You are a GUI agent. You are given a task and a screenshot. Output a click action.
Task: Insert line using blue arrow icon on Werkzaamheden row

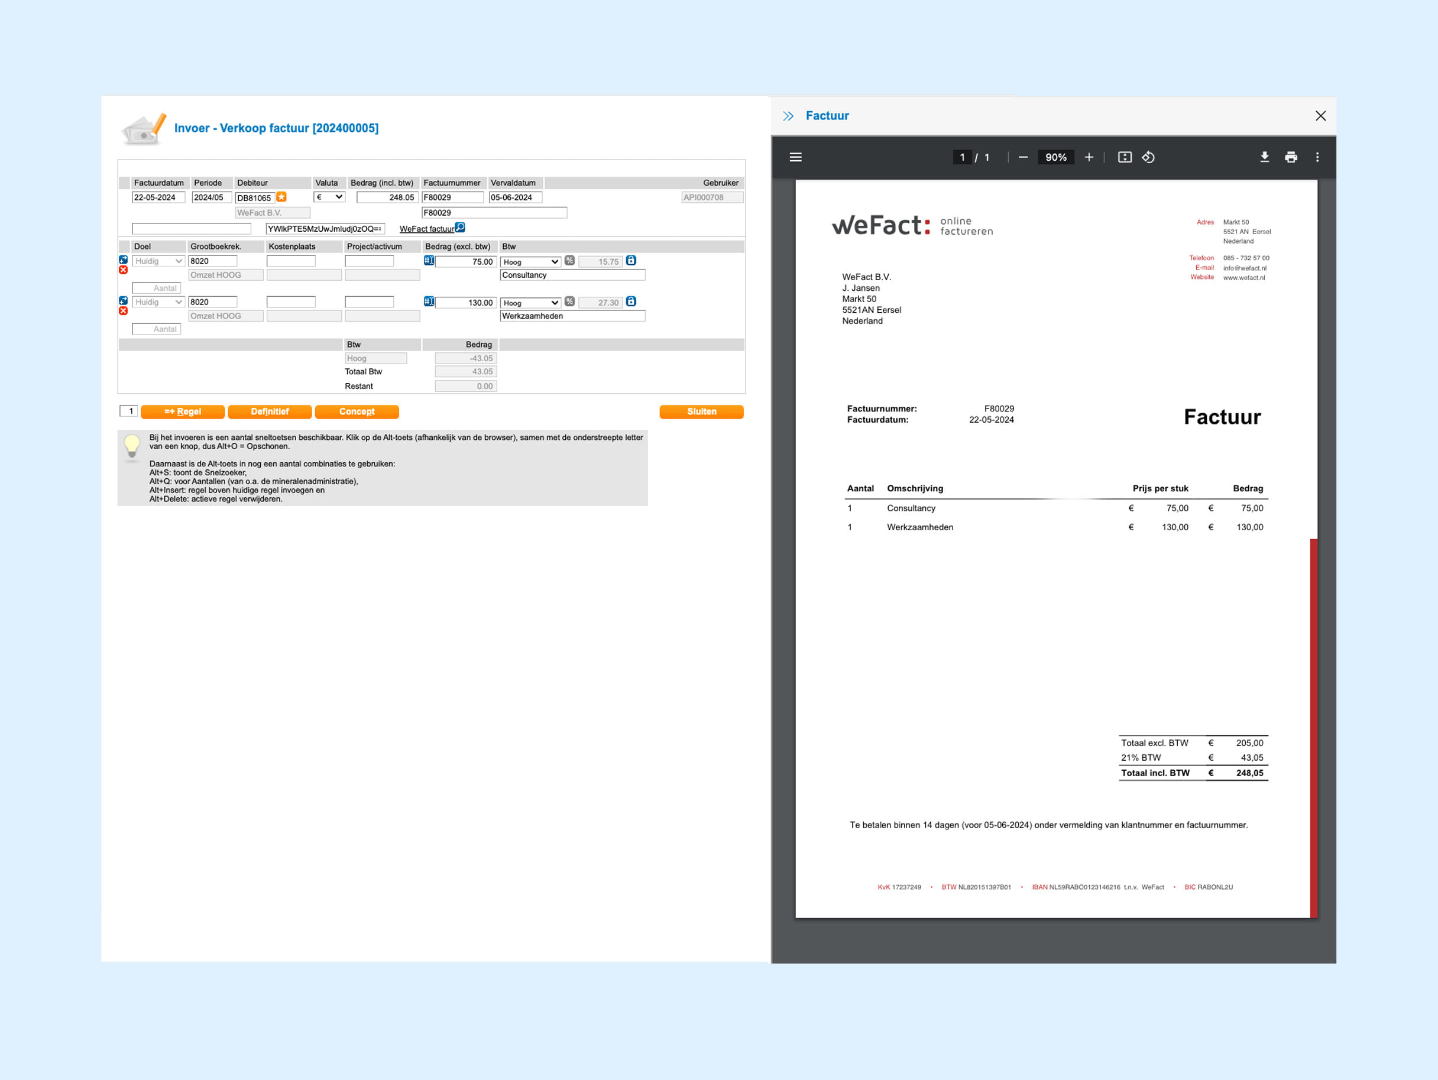(x=124, y=301)
